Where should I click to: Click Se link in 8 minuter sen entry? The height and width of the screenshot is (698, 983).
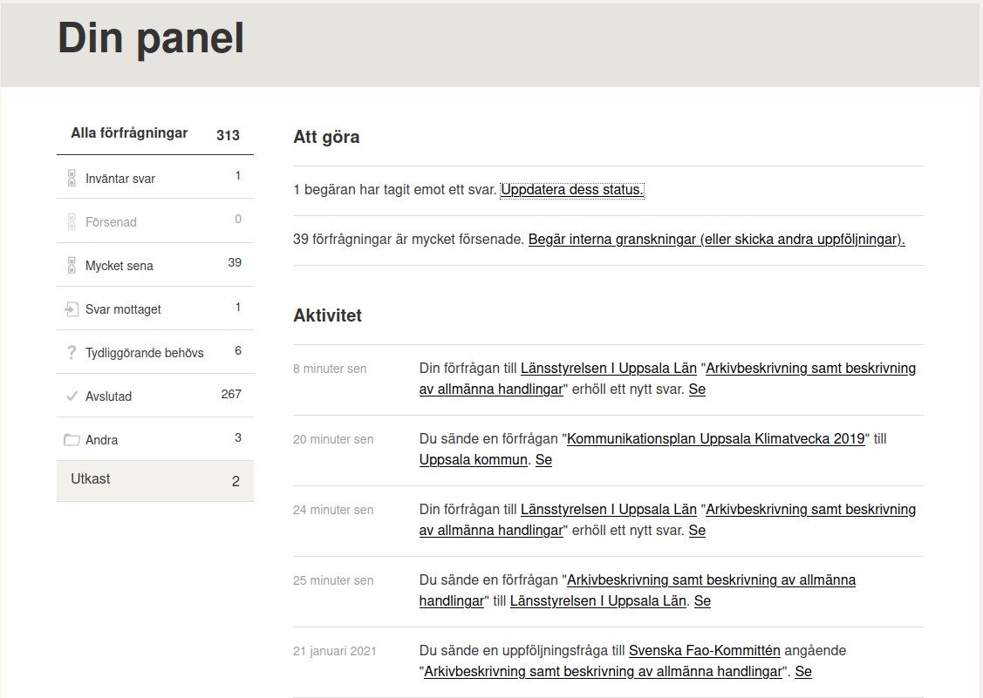[x=697, y=390]
